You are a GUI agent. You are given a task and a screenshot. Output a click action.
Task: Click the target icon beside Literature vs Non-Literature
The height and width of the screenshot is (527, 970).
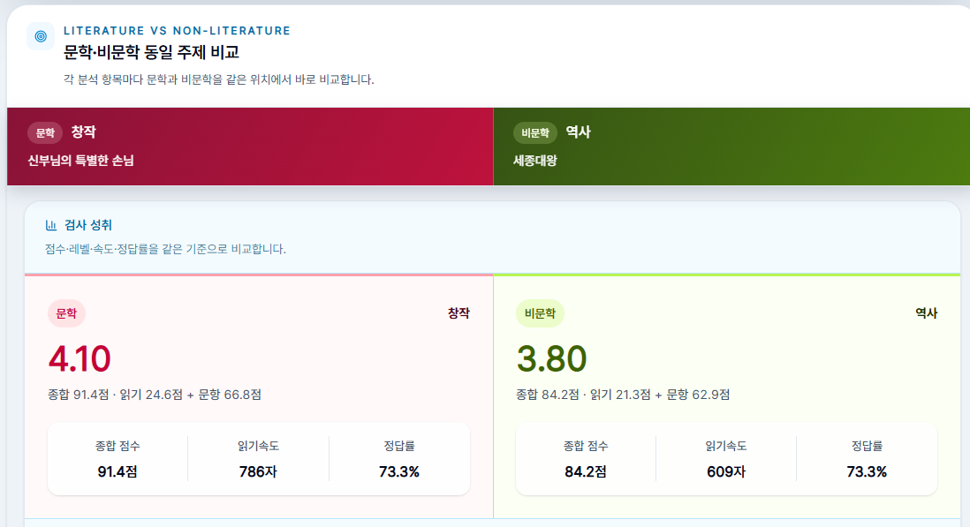pyautogui.click(x=41, y=36)
